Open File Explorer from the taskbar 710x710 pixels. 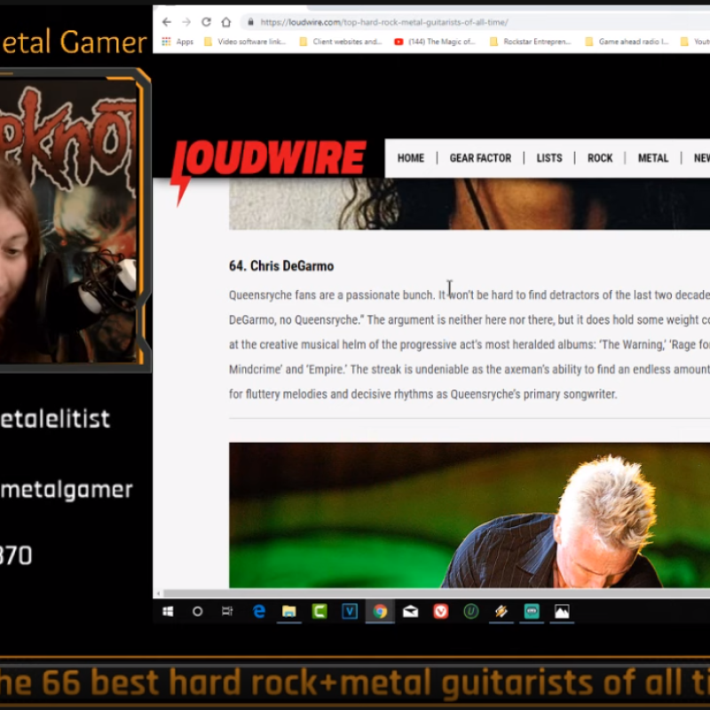click(289, 611)
